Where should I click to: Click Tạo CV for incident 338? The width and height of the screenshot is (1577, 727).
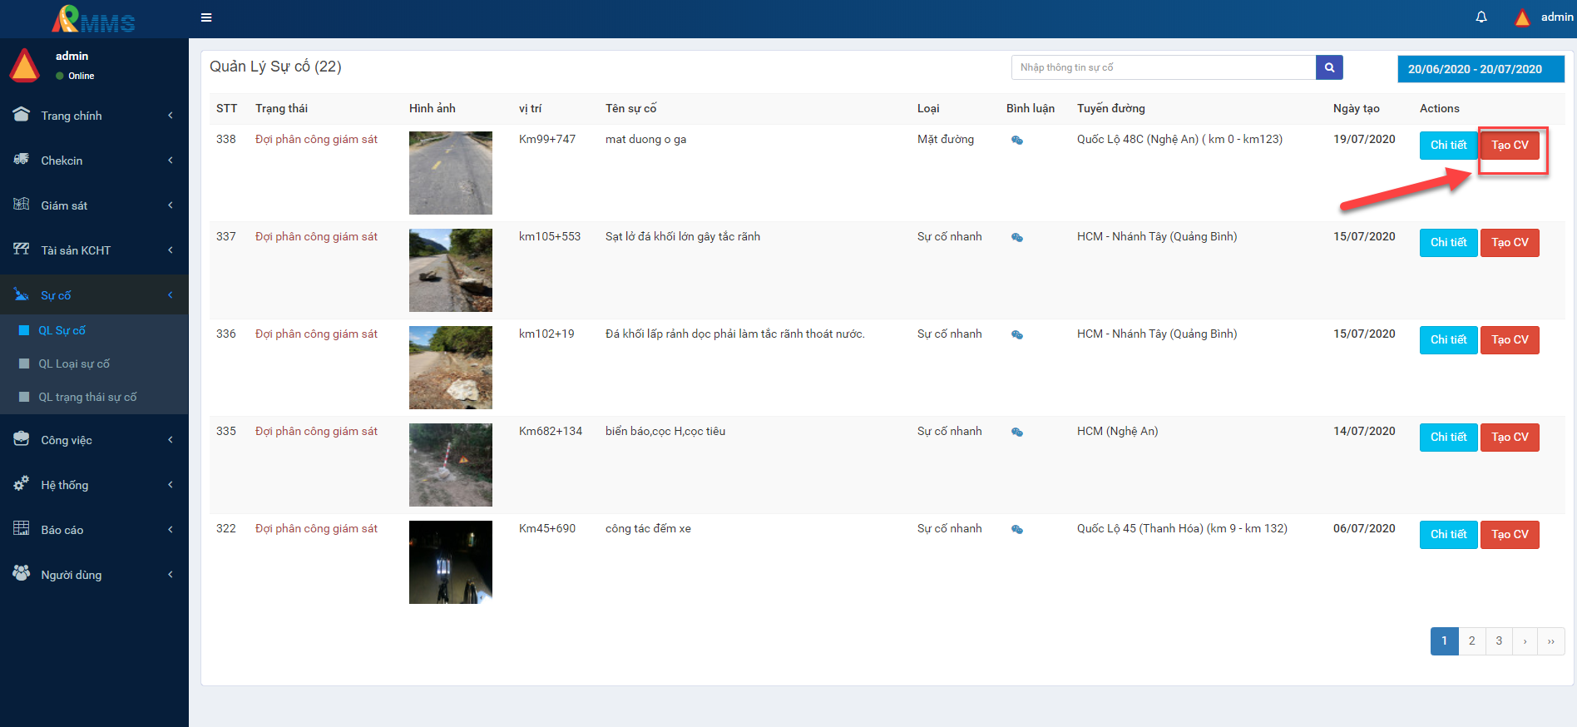[x=1510, y=146]
